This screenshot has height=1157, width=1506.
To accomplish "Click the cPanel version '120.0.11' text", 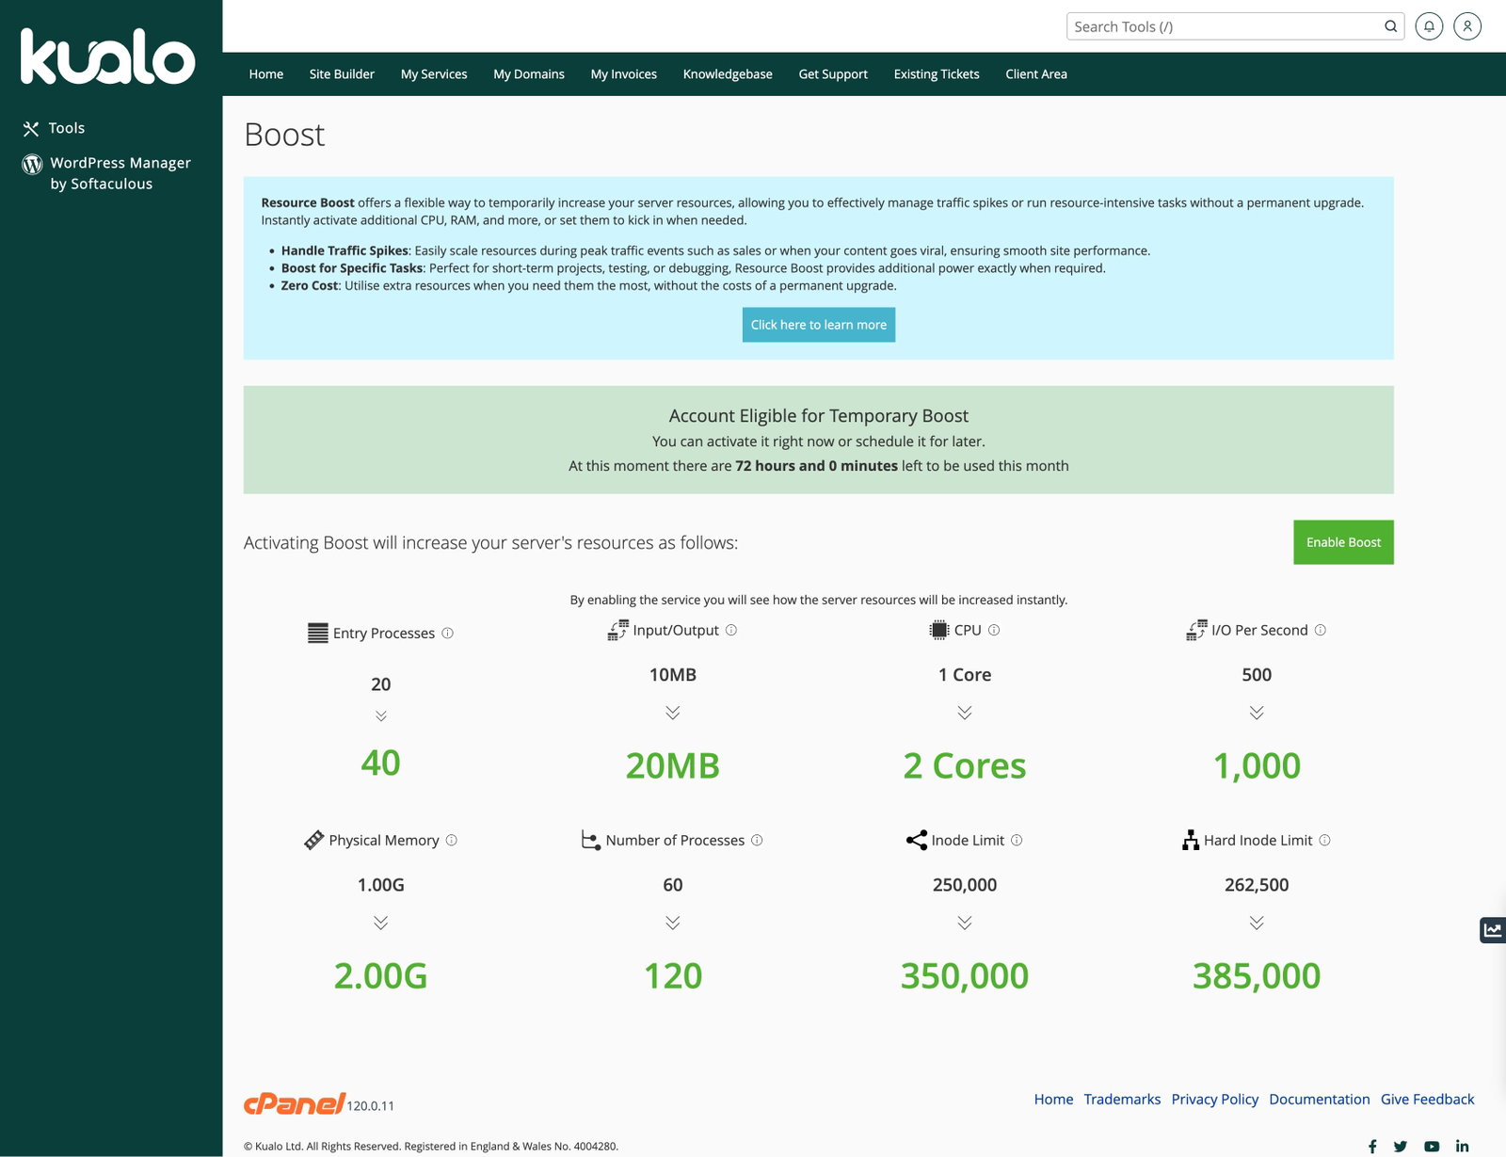I will [370, 1106].
